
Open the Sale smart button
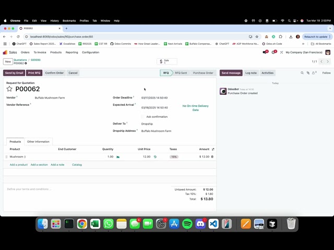pos(167,61)
